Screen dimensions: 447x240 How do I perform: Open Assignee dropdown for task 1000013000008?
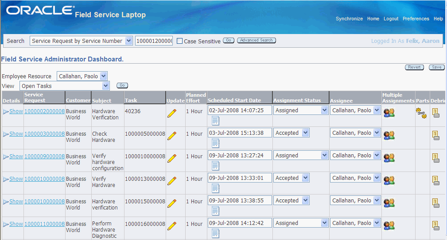click(355, 178)
